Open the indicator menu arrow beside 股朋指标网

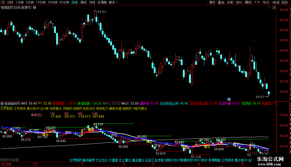2,104
